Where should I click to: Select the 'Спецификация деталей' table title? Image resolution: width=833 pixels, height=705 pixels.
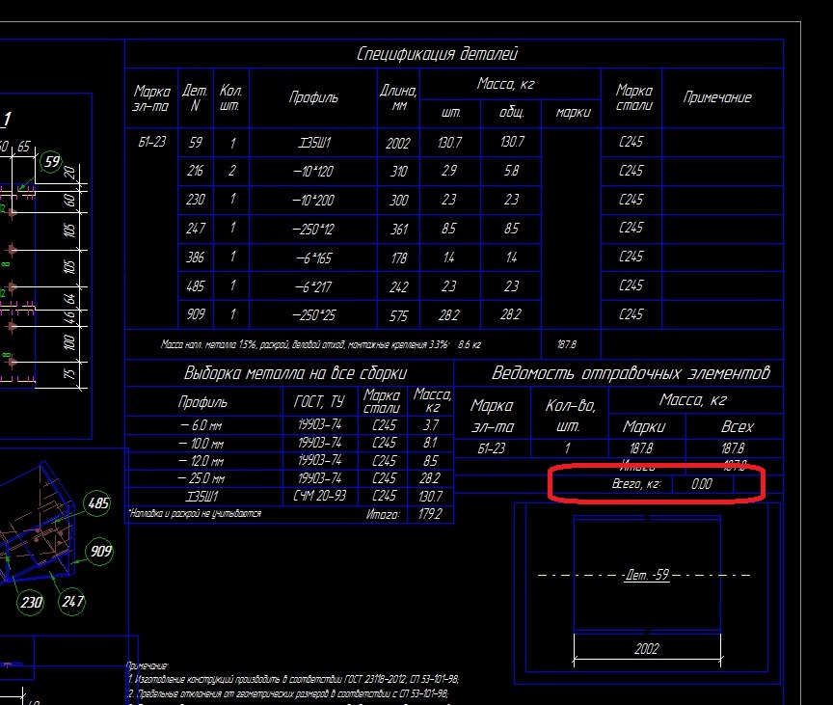[x=438, y=54]
